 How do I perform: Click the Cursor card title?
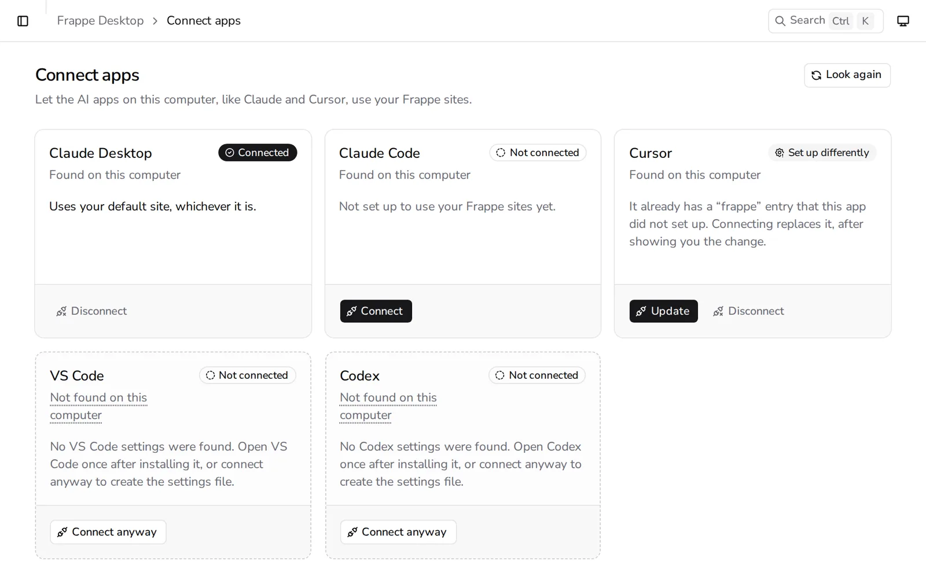(x=651, y=153)
